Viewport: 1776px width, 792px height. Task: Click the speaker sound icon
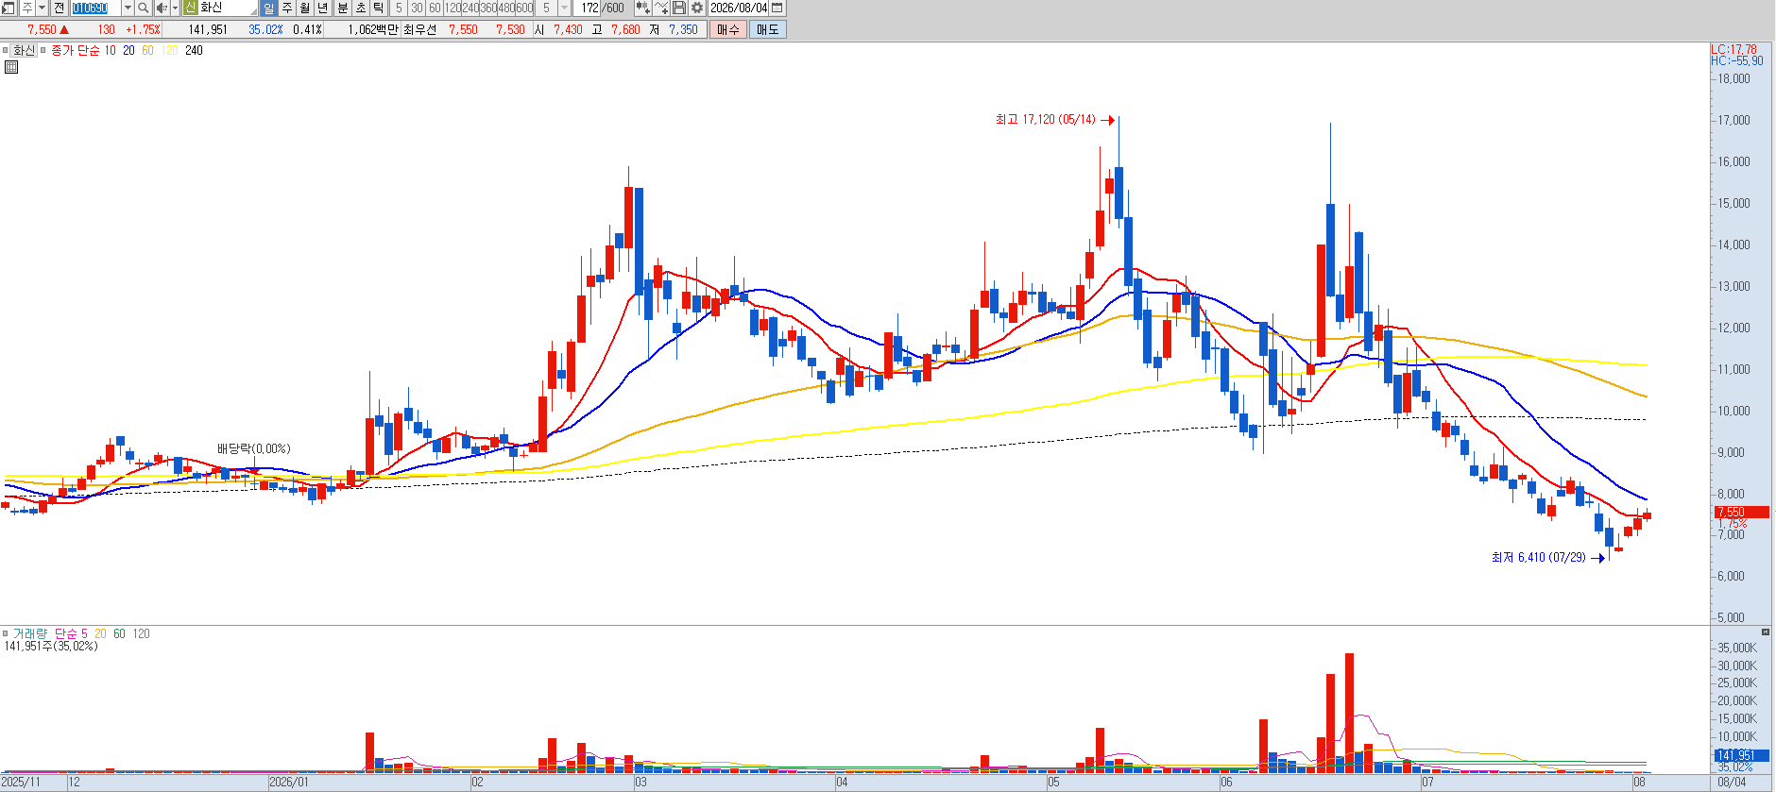[x=161, y=8]
